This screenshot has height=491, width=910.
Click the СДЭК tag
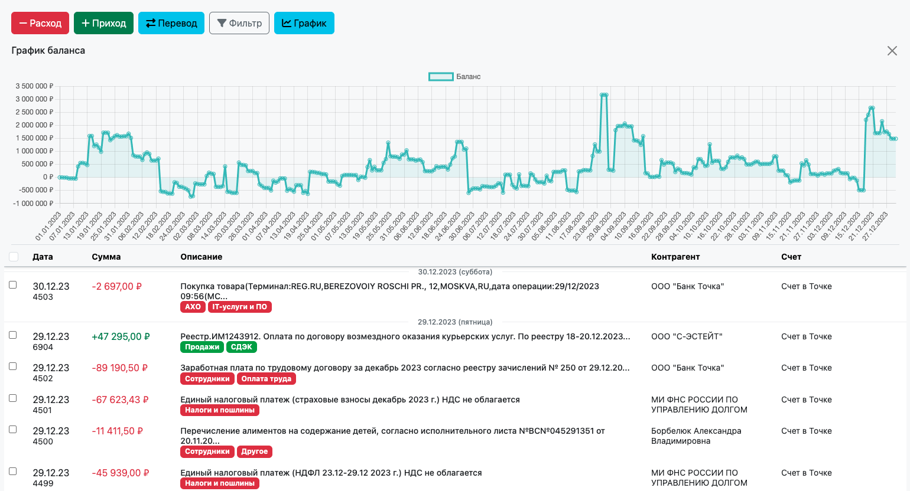241,347
